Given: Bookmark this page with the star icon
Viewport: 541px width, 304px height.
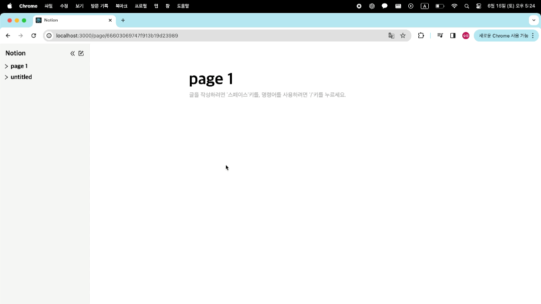Looking at the screenshot, I should (403, 35).
